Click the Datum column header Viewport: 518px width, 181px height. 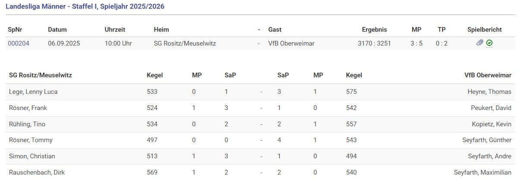pos(57,30)
